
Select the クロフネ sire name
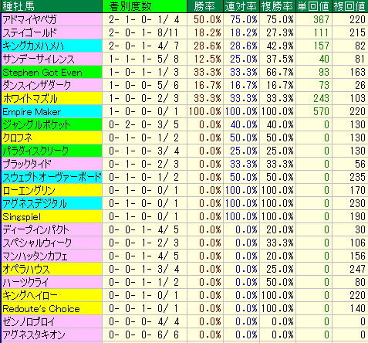[x=17, y=138]
